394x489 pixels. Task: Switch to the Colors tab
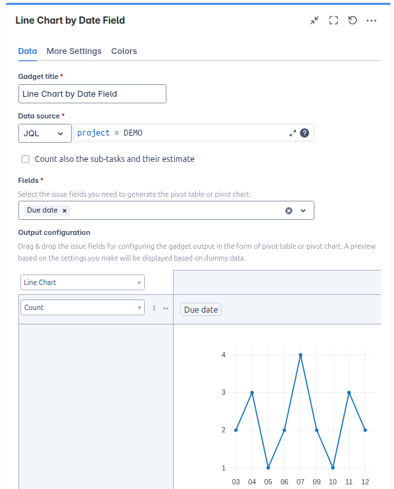[124, 51]
